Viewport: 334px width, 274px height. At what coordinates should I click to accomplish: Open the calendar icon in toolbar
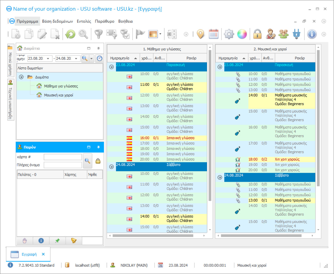coord(213,34)
